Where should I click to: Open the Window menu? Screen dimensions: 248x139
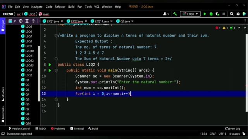pyautogui.click(x=107, y=7)
